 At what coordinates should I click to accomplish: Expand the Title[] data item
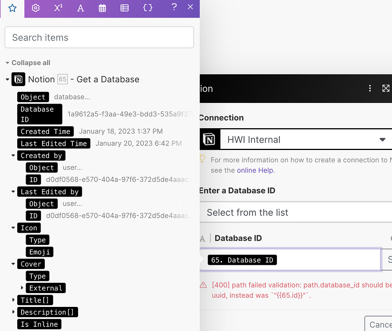pyautogui.click(x=13, y=300)
